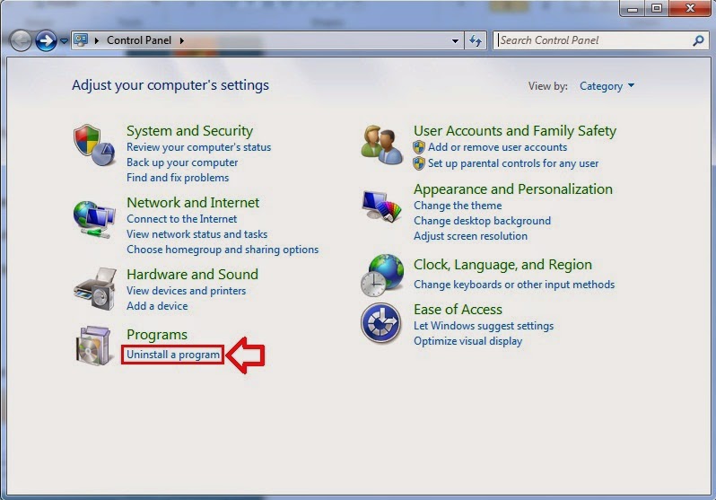Click Change the theme link
This screenshot has width=716, height=500.
point(458,206)
